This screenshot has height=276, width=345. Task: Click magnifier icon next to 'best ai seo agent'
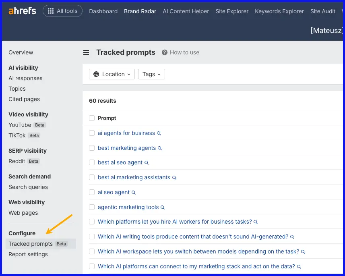(146, 163)
